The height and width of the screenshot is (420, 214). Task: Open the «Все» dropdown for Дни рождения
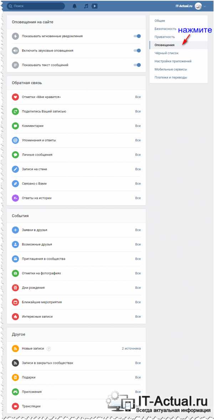point(138,288)
